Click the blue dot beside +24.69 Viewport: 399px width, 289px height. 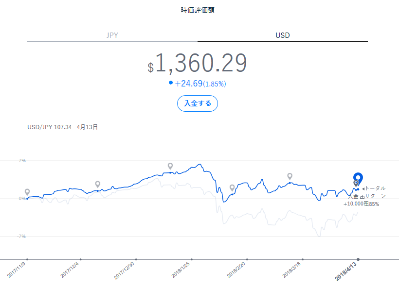click(171, 83)
